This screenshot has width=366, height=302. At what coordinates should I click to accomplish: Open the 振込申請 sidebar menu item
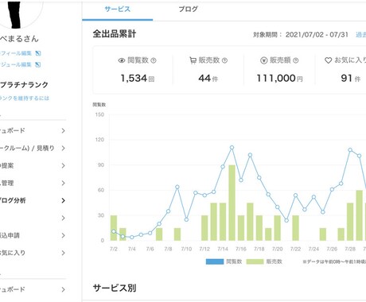click(10, 235)
